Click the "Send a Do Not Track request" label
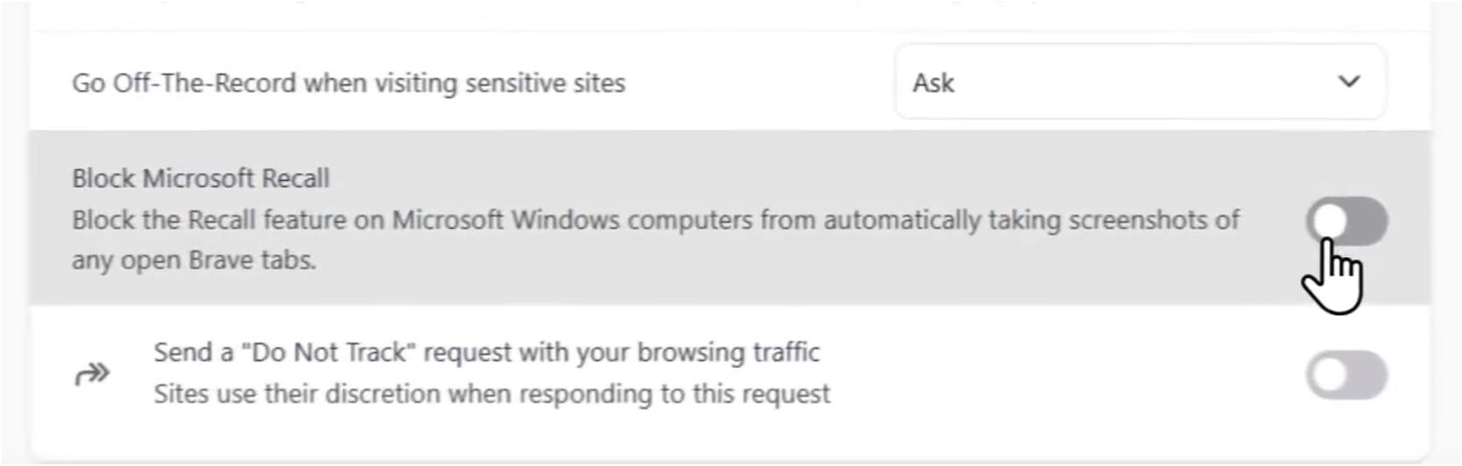This screenshot has width=1462, height=466. [487, 352]
